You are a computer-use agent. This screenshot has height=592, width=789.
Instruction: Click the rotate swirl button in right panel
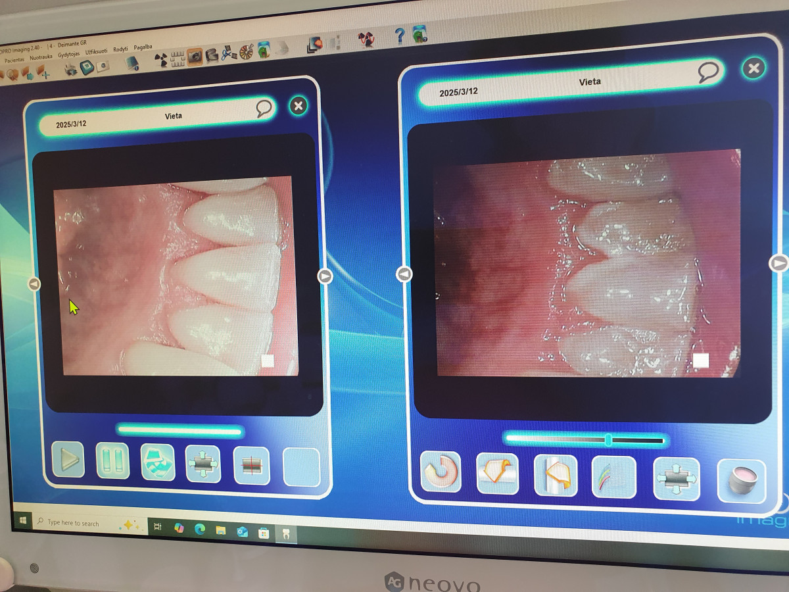441,471
